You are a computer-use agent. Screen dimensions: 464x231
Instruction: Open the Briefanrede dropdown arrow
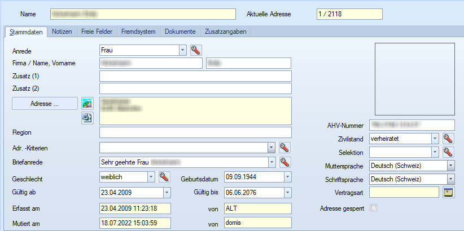click(x=272, y=162)
